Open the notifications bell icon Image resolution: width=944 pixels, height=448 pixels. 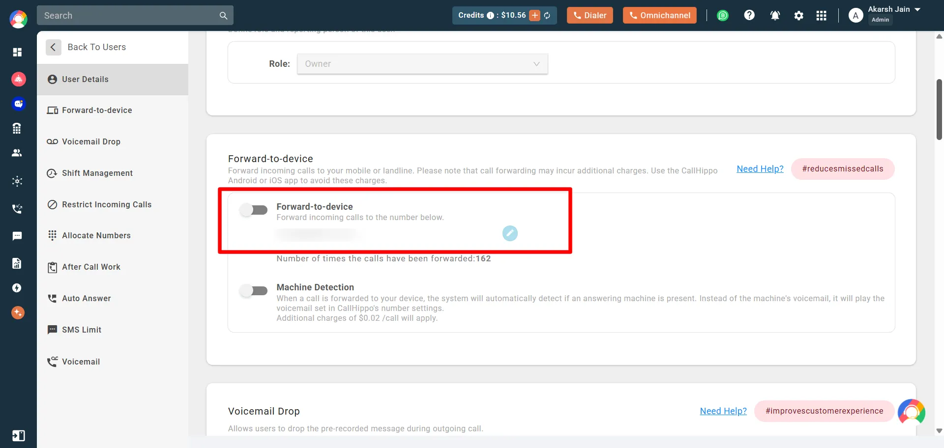click(x=775, y=16)
